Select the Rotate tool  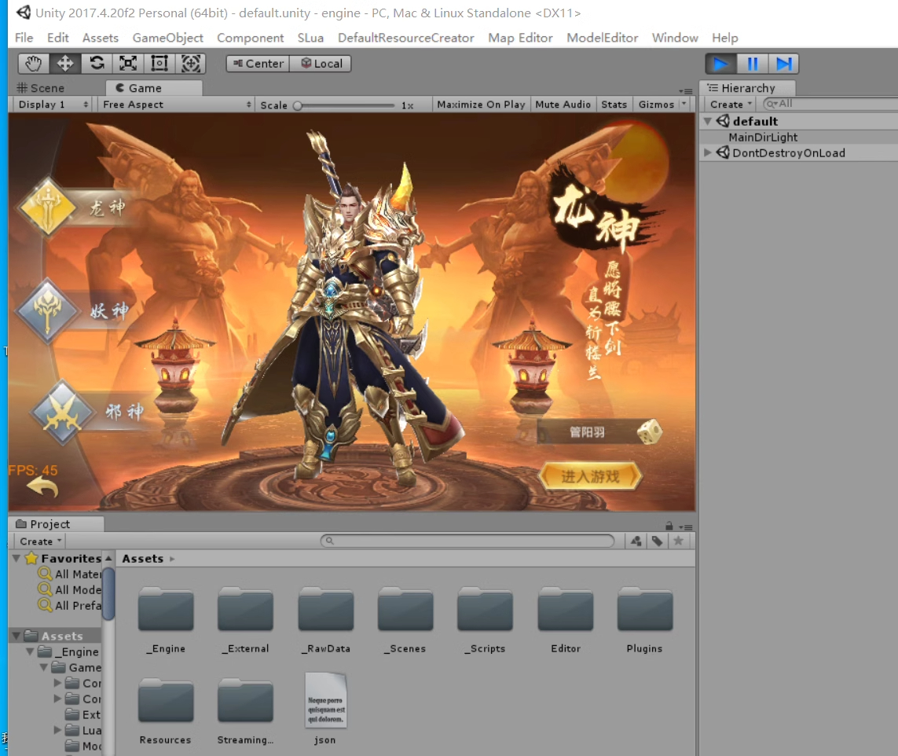[x=97, y=64]
